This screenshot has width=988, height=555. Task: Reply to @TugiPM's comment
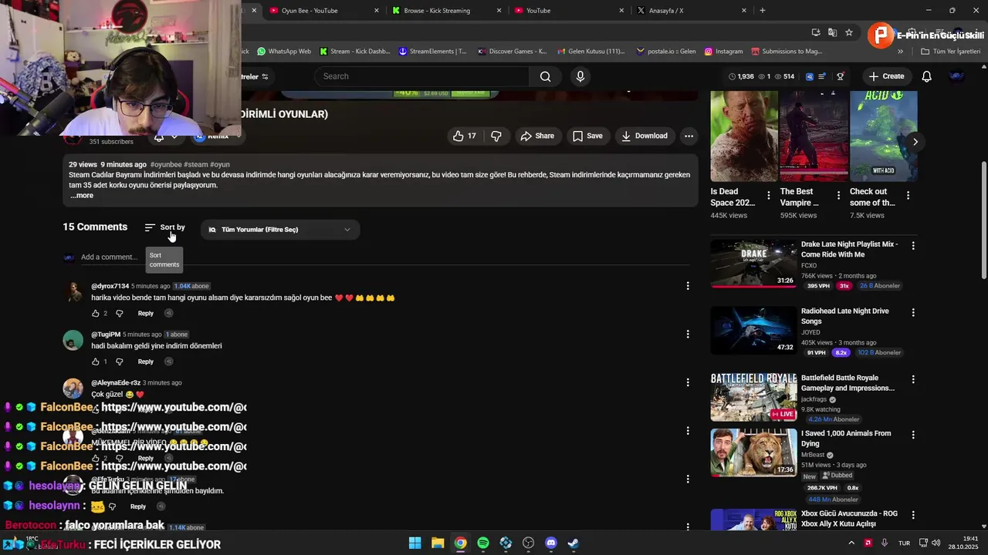(x=146, y=362)
